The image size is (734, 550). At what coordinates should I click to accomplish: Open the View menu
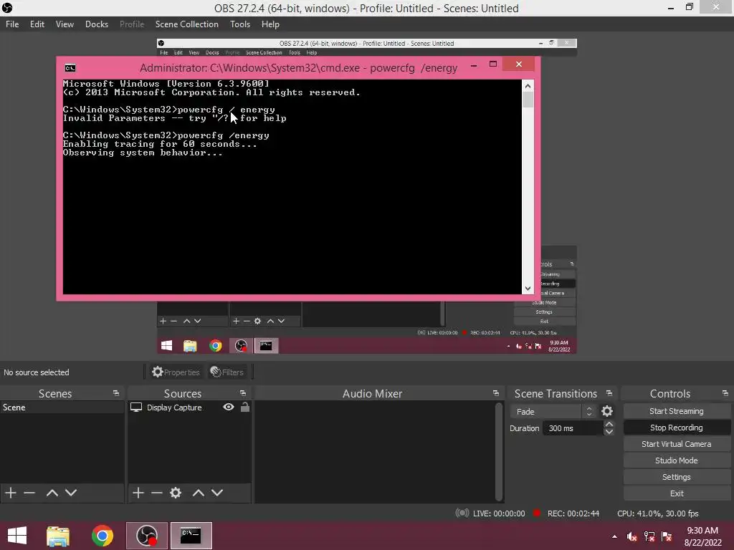pyautogui.click(x=65, y=24)
